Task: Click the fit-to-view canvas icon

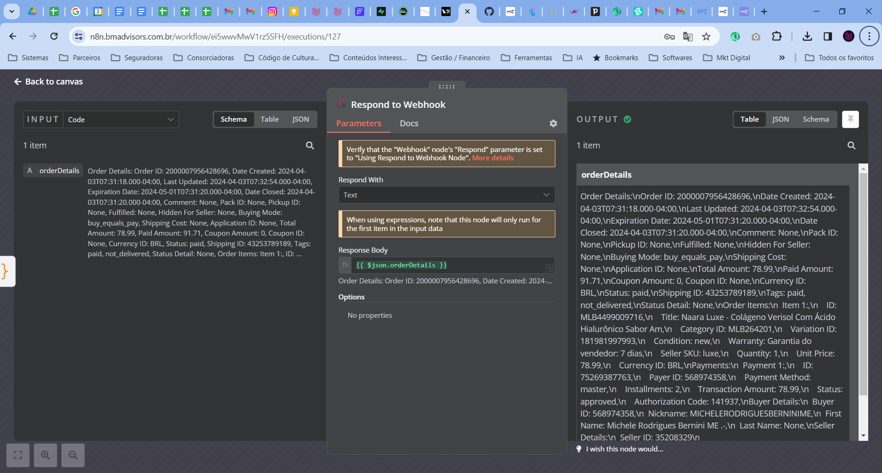Action: click(x=18, y=455)
